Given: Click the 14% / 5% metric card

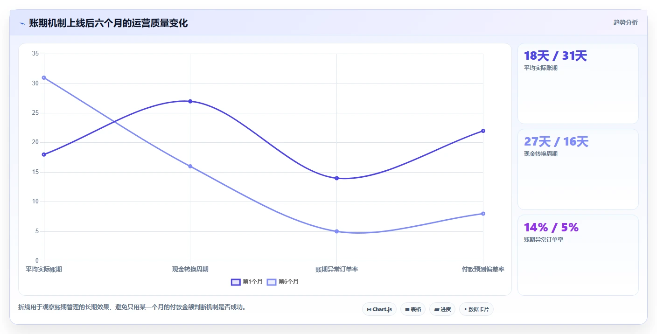Looking at the screenshot, I should (x=578, y=255).
